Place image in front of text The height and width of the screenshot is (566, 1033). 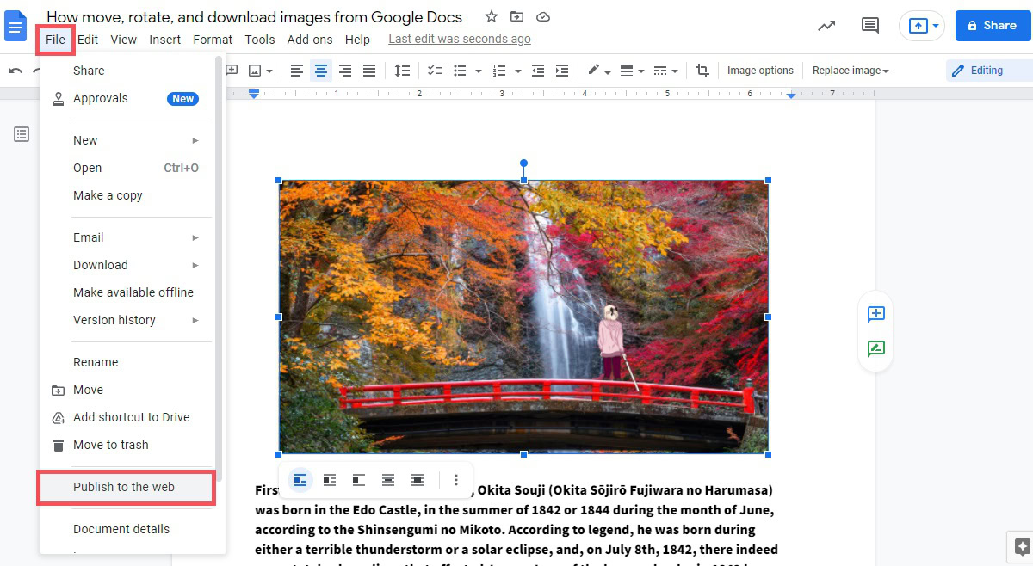pyautogui.click(x=418, y=480)
